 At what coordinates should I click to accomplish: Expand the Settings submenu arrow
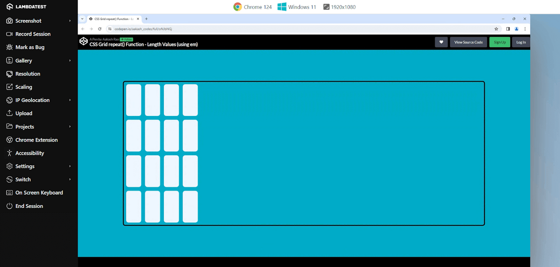coord(70,166)
